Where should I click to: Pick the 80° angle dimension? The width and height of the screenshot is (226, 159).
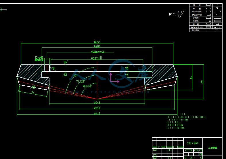pyautogui.click(x=75, y=76)
